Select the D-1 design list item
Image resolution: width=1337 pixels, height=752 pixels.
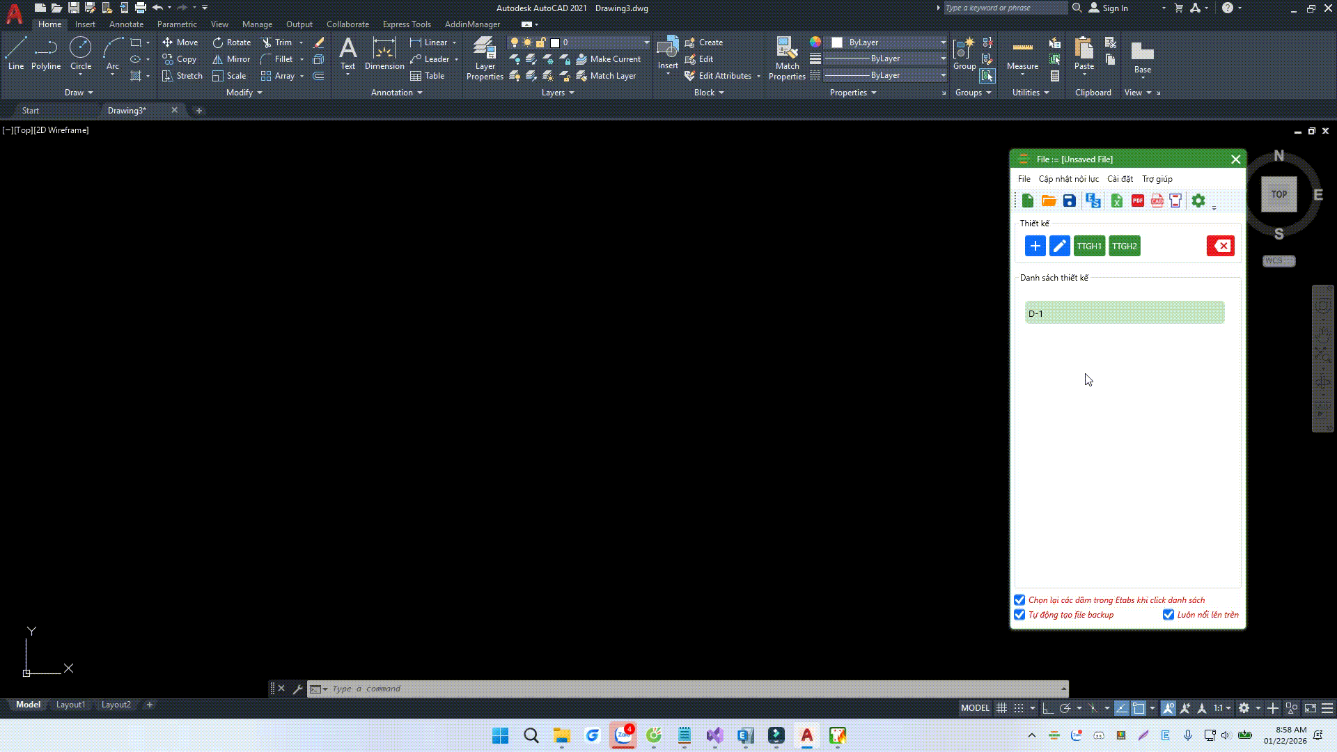(x=1124, y=313)
